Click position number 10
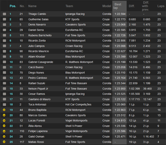The image size is (166, 145). click(x=11, y=62)
